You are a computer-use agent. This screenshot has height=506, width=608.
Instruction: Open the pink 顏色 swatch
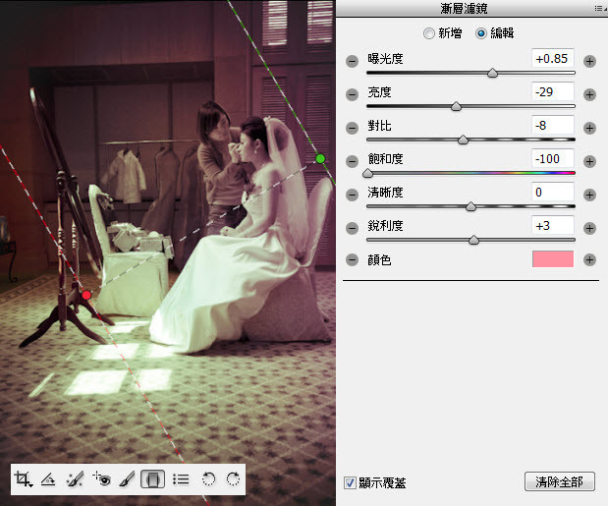pos(553,259)
